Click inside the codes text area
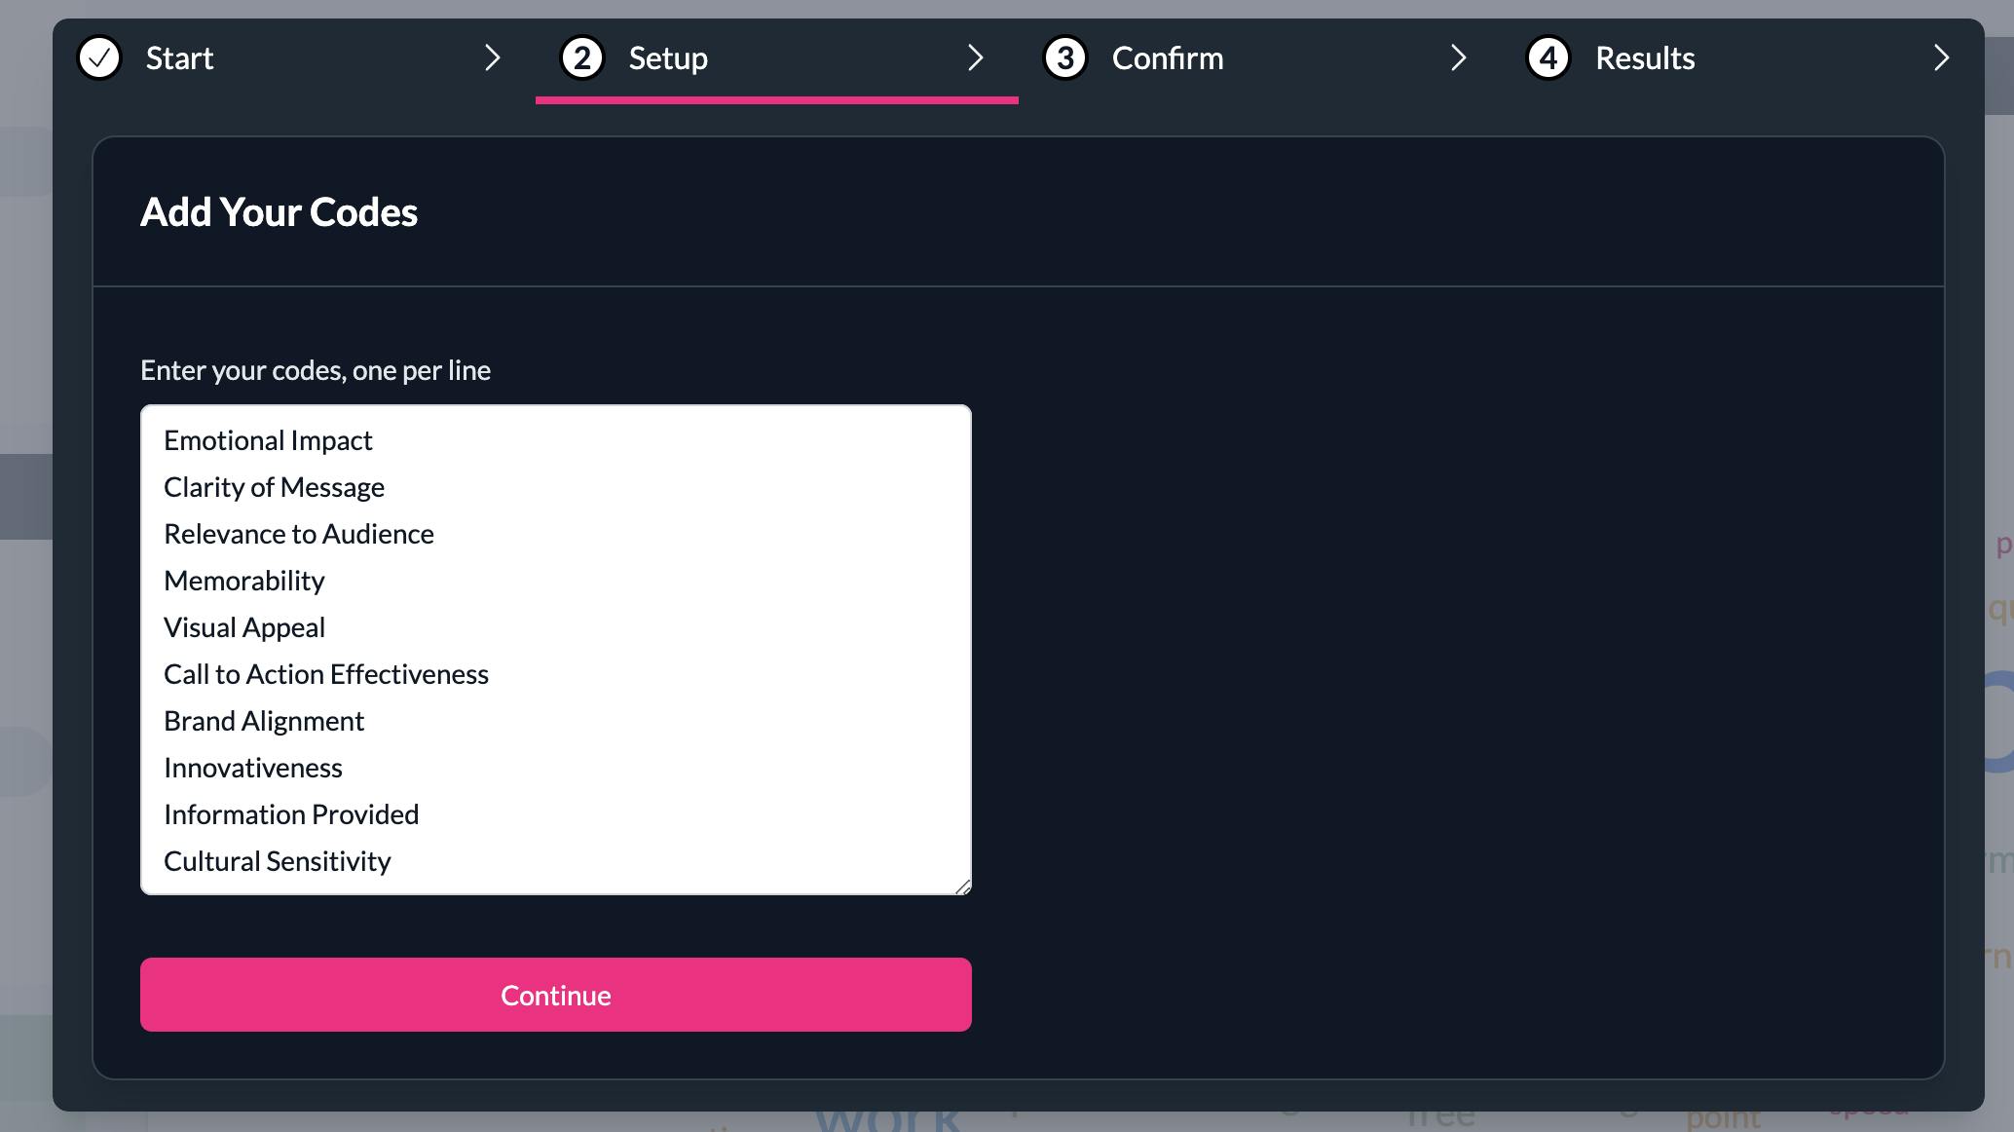Screen dimensions: 2014x1132 (555, 648)
